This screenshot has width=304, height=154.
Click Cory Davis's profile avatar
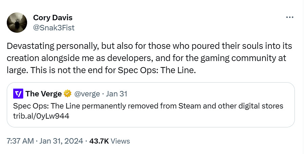(x=17, y=23)
